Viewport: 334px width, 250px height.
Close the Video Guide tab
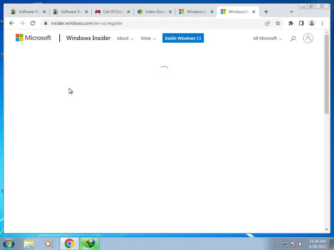pyautogui.click(x=170, y=12)
